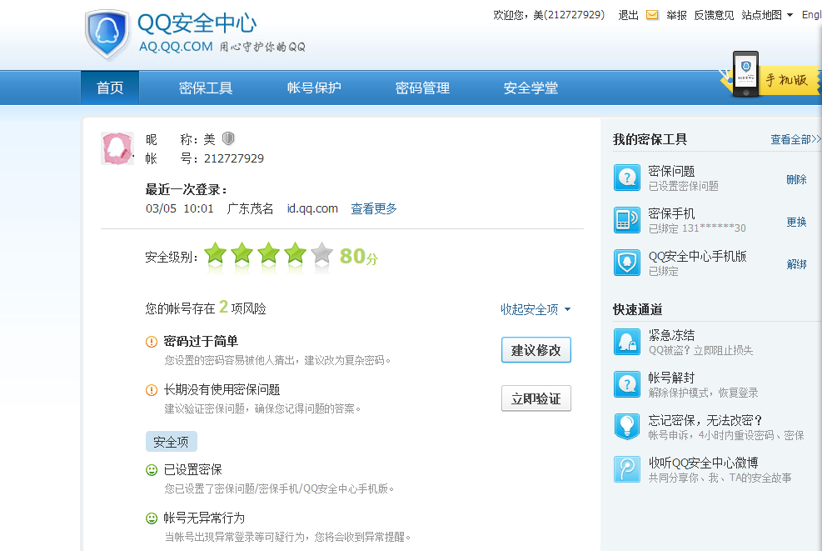Screen dimensions: 822x551
Task: Click warning icon beside 密码过于简单
Action: tap(152, 342)
